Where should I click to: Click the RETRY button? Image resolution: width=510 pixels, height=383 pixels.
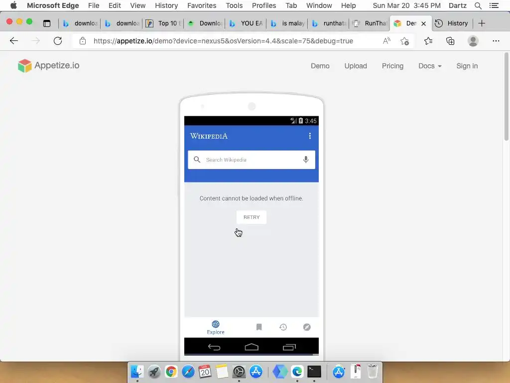252,217
